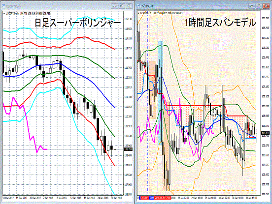Click the 29 Jan 02:00 time label

[183, 198]
